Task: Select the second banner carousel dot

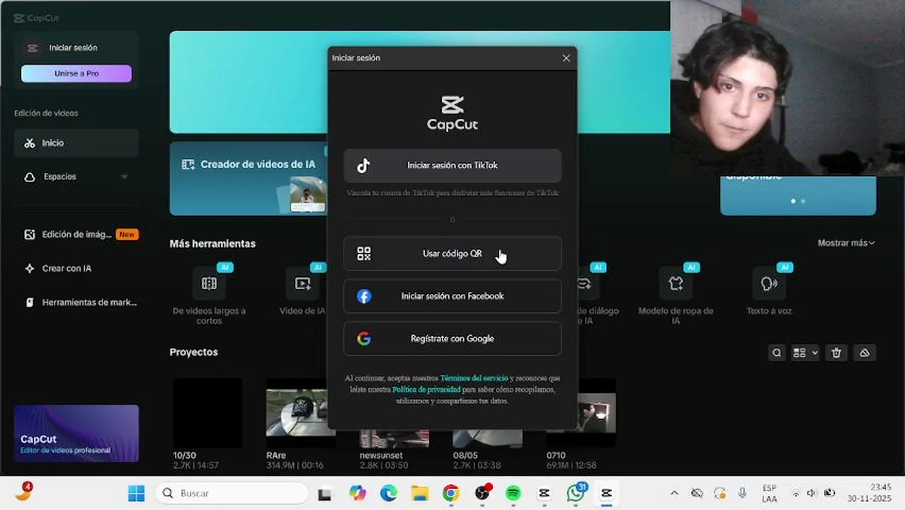Action: 803,201
